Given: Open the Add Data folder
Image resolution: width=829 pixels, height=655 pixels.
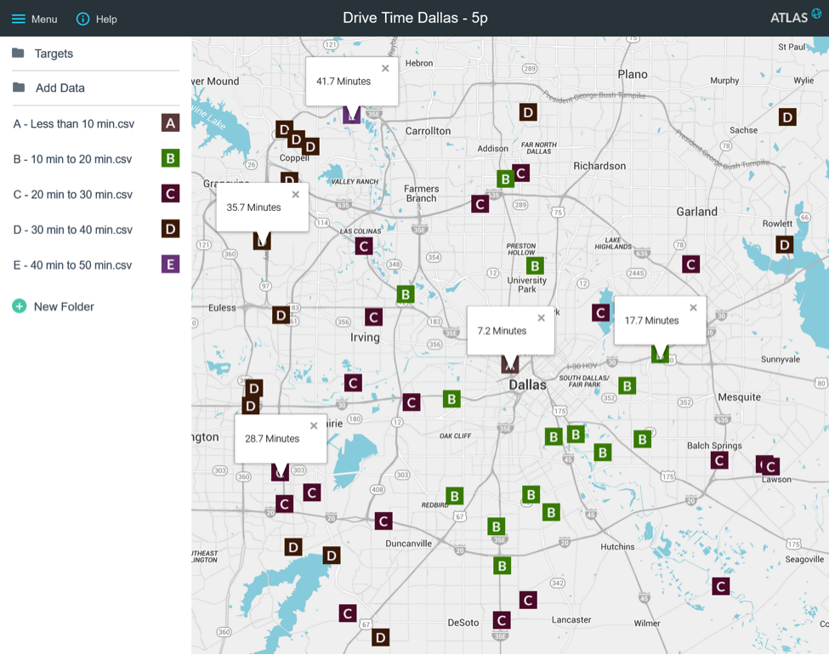Looking at the screenshot, I should [x=48, y=88].
